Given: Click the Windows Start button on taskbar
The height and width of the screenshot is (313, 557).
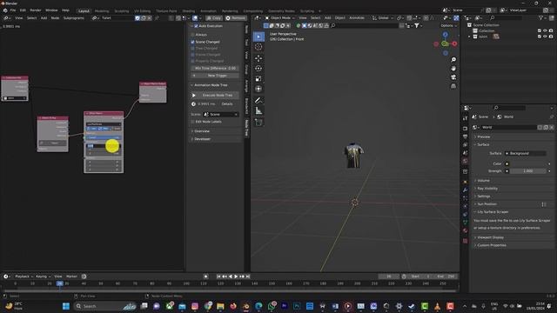Looking at the screenshot, I should tap(66, 306).
